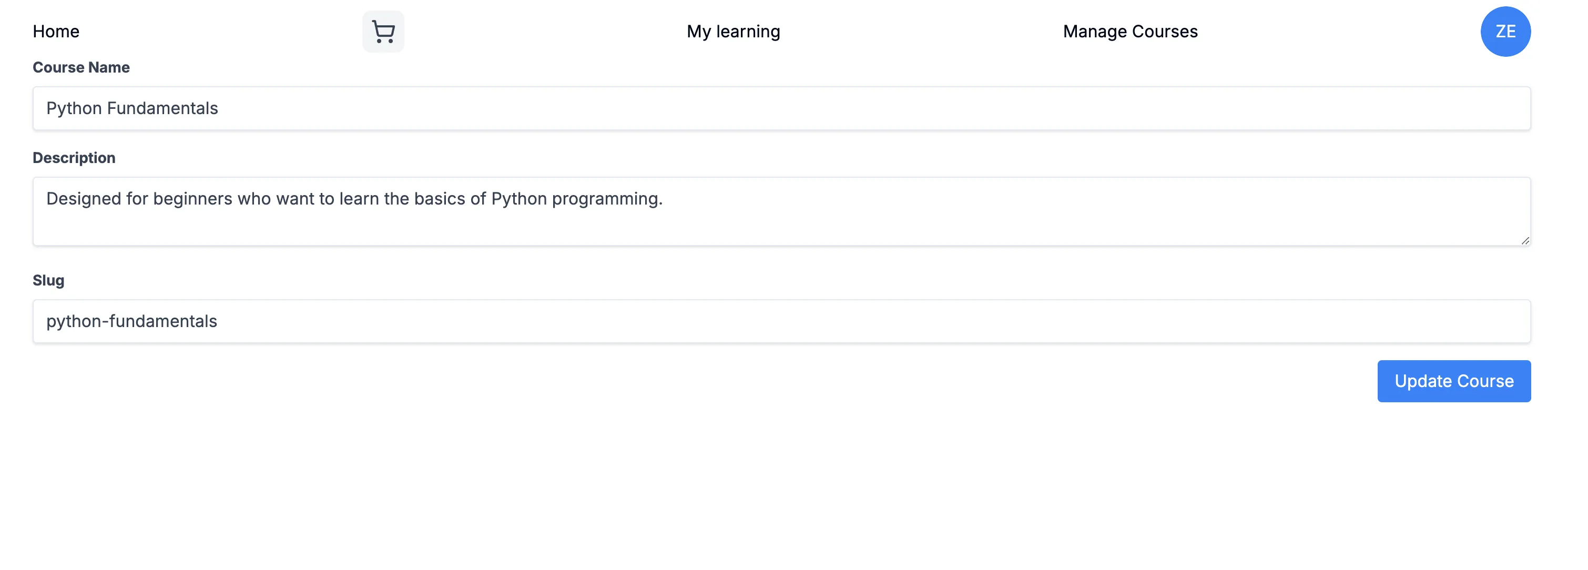Go to Manage Courses

pos(1130,31)
